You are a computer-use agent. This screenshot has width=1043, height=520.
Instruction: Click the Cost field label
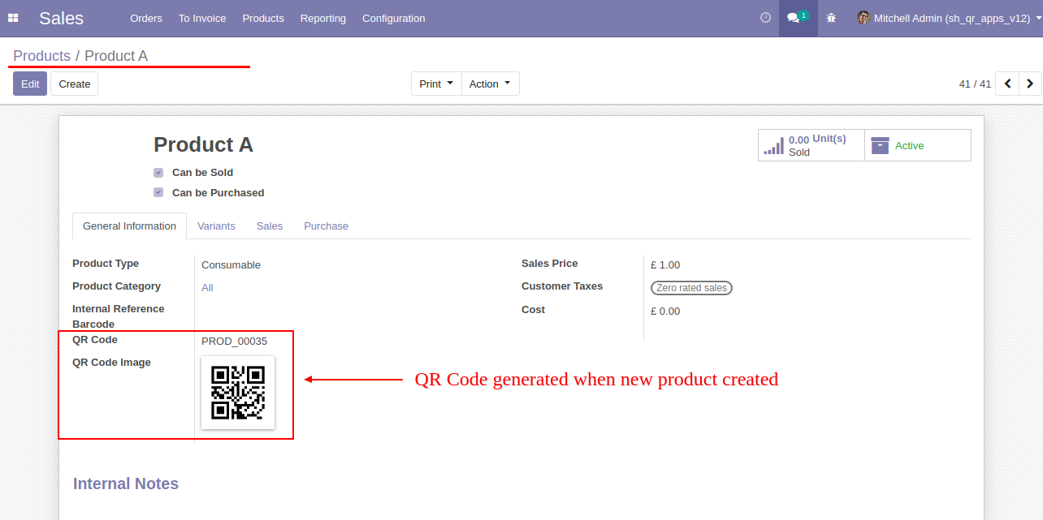point(533,310)
